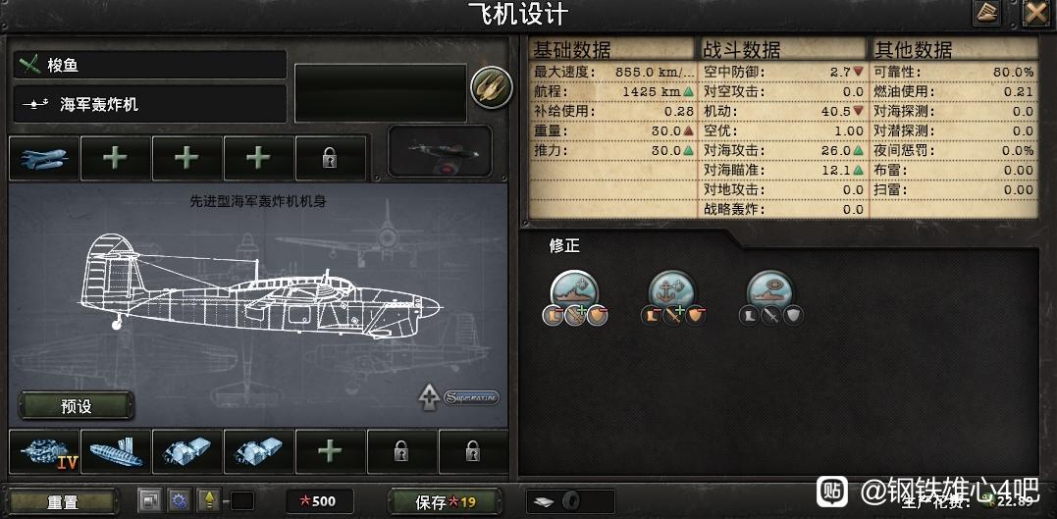Click the duplicate design icon near reset
Screen dimensions: 1057x519
[149, 500]
